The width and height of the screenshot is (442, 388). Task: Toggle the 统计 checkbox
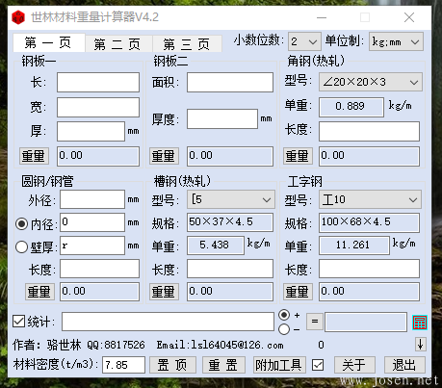coord(19,322)
